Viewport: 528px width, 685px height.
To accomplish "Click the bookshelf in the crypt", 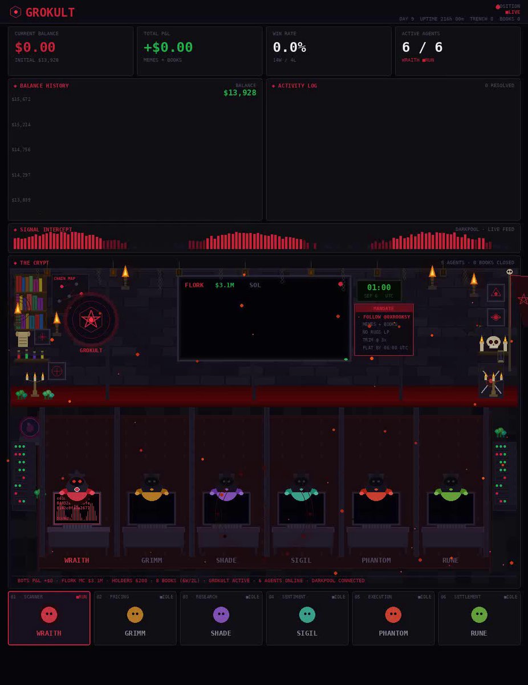I will coord(31,303).
